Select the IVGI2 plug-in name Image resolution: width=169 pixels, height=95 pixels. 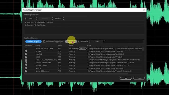click(x=37, y=57)
